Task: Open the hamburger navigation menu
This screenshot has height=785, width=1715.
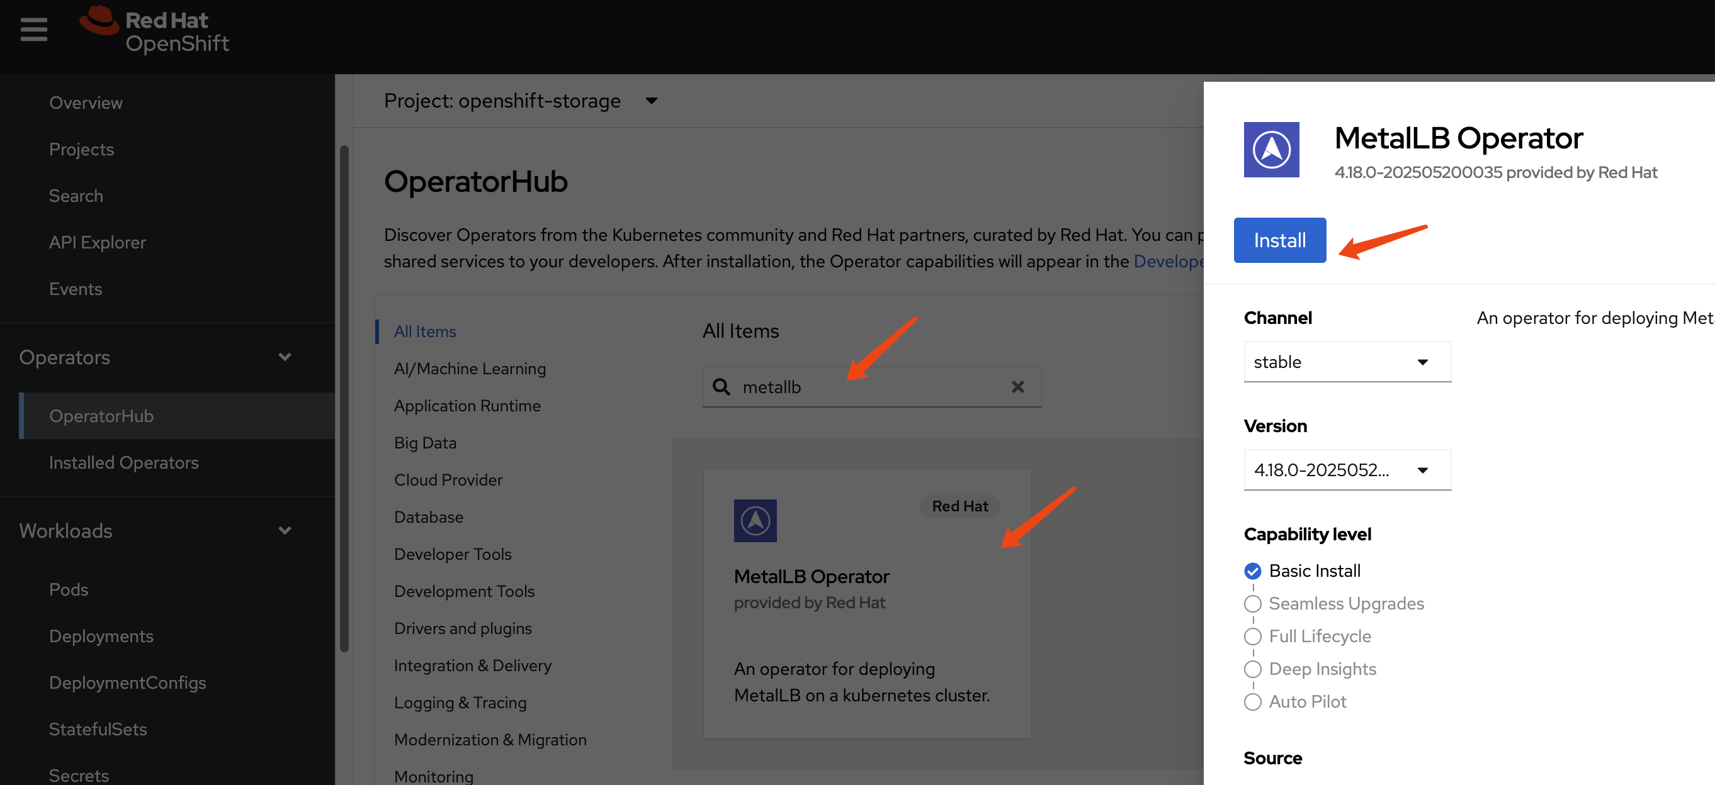Action: pos(34,30)
